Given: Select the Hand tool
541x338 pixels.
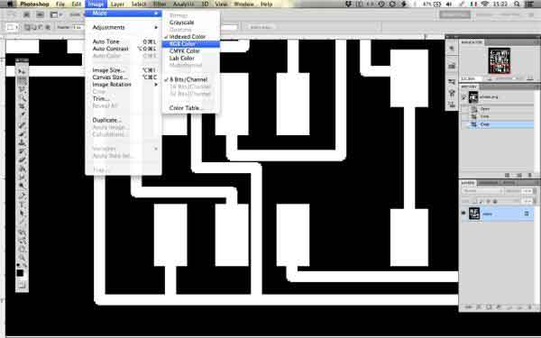Looking at the screenshot, I should [22, 249].
